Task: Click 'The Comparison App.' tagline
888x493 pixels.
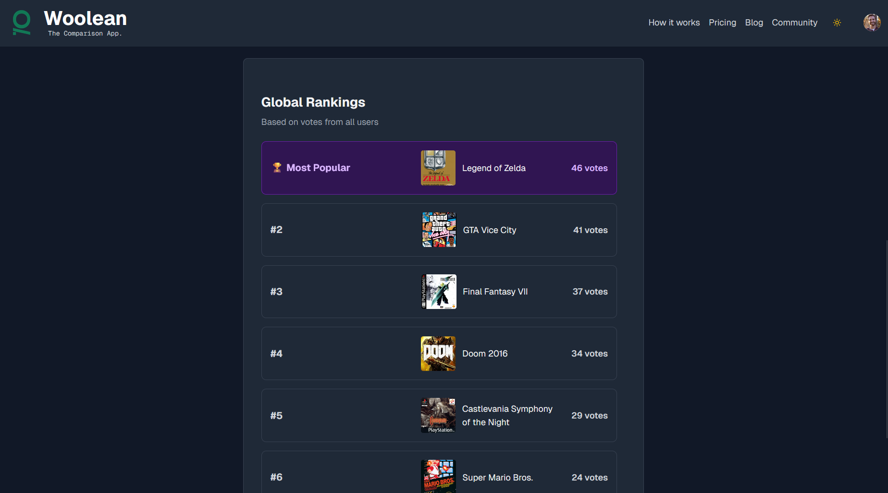Action: click(x=85, y=34)
